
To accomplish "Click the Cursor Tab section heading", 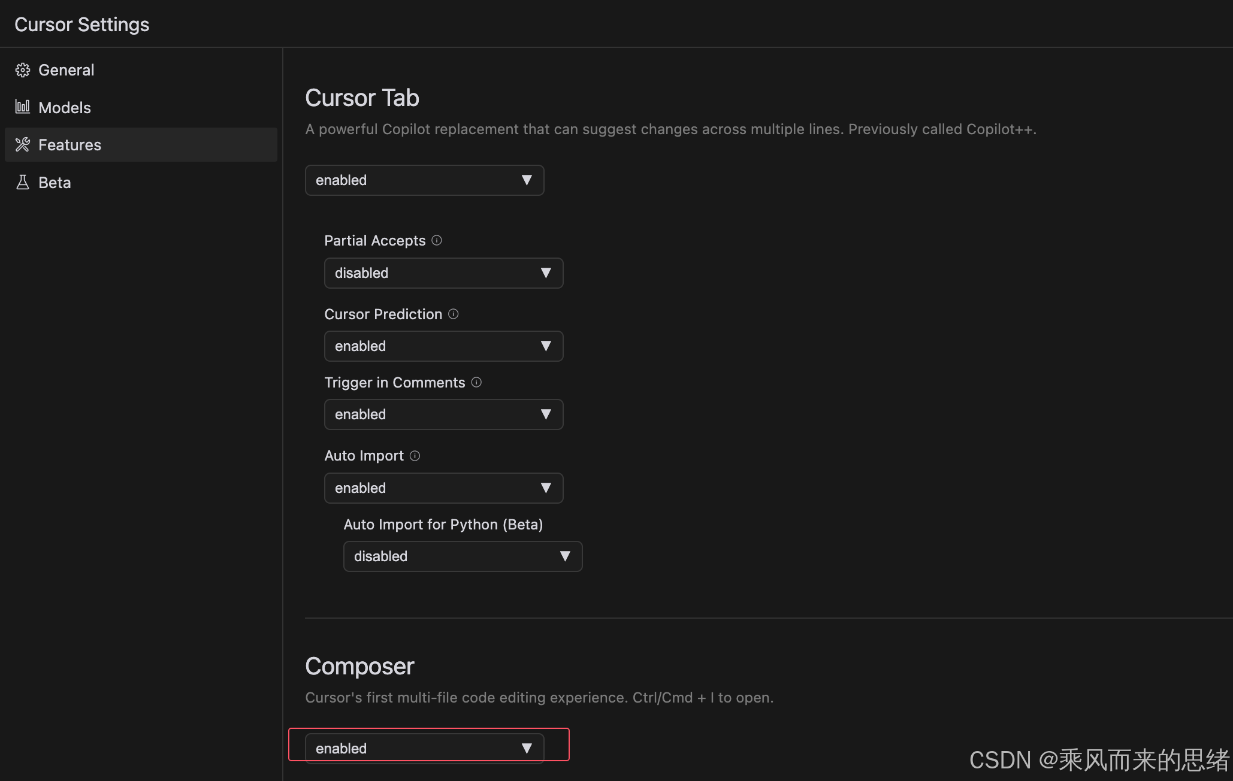I will click(x=362, y=98).
